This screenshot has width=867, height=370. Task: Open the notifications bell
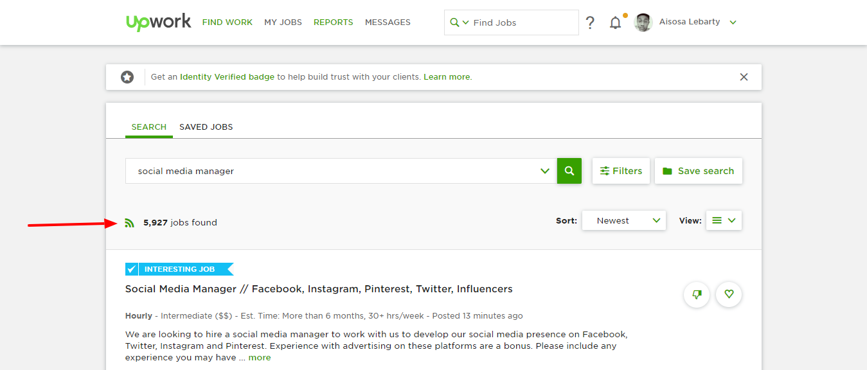coord(615,22)
